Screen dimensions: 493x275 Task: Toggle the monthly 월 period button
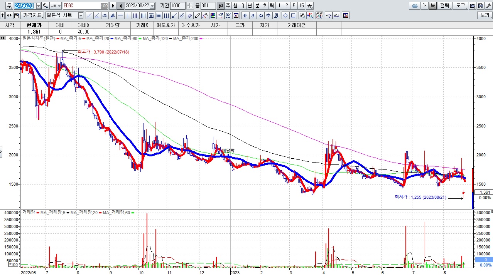(x=235, y=6)
